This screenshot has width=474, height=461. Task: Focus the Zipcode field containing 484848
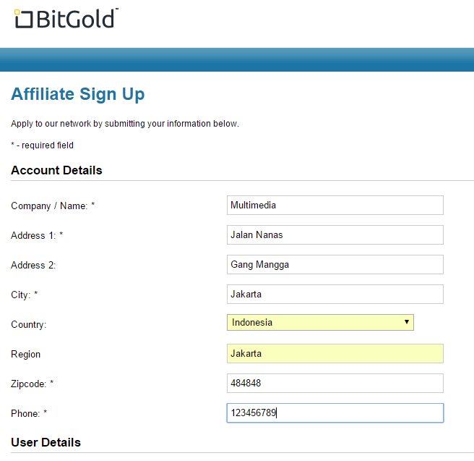[x=335, y=383]
